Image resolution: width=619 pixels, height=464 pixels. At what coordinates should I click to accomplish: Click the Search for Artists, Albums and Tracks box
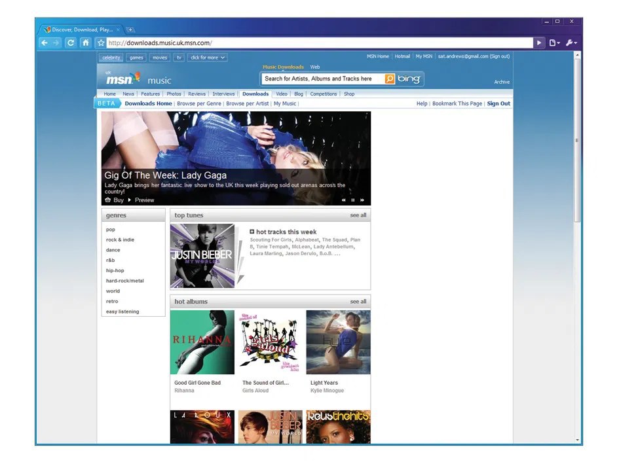[x=324, y=79]
